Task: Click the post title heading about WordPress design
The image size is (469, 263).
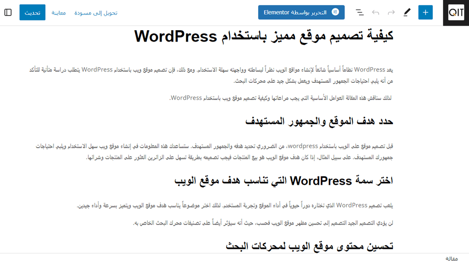Action: (263, 37)
